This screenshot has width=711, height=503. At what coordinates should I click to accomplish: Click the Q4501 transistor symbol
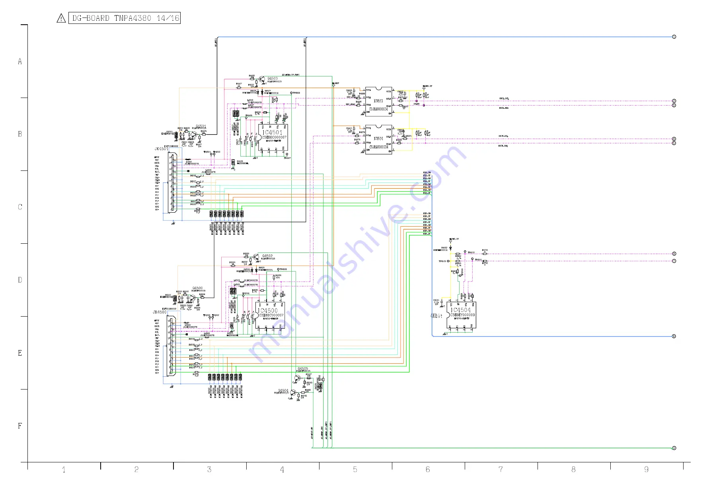tap(194, 135)
